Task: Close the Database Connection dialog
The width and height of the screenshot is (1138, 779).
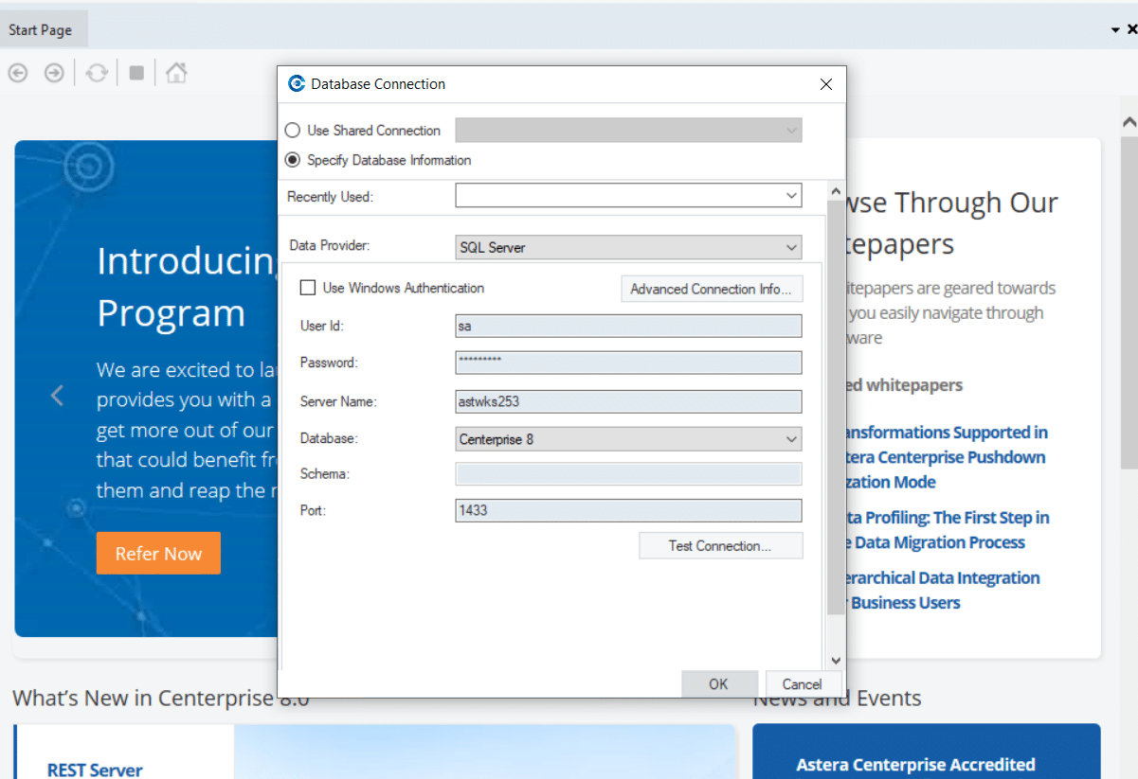Action: pos(825,84)
